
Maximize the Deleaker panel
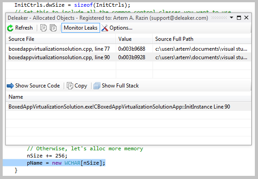tap(239, 17)
